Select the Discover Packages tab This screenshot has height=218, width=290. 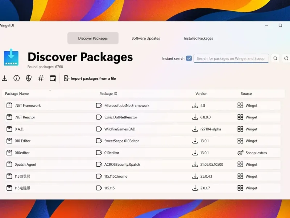point(93,38)
